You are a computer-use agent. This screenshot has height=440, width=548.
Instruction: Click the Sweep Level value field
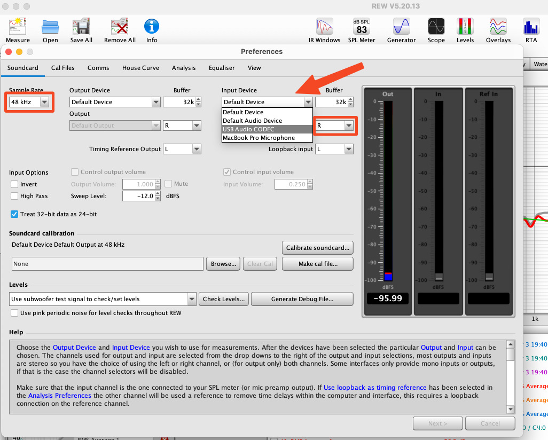click(x=139, y=196)
